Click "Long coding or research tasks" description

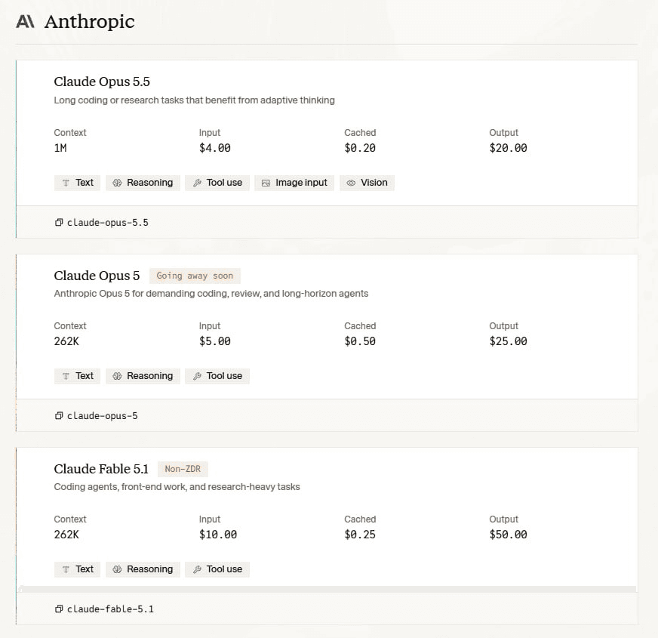point(194,100)
